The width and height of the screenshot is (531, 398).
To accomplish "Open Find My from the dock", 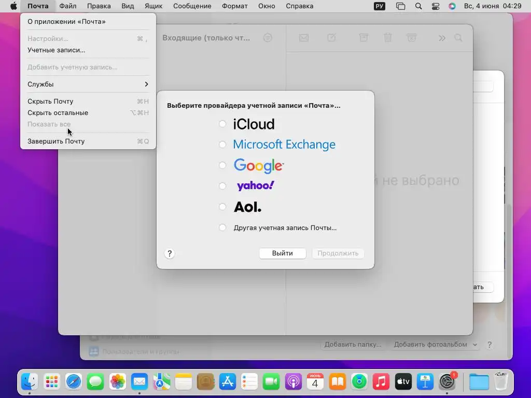I will point(359,382).
